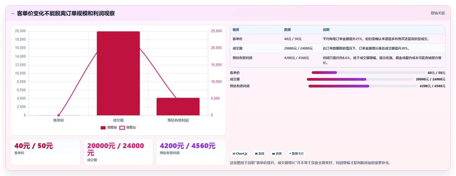
Task: Toggle the 调整后 legend item
Action: point(128,128)
